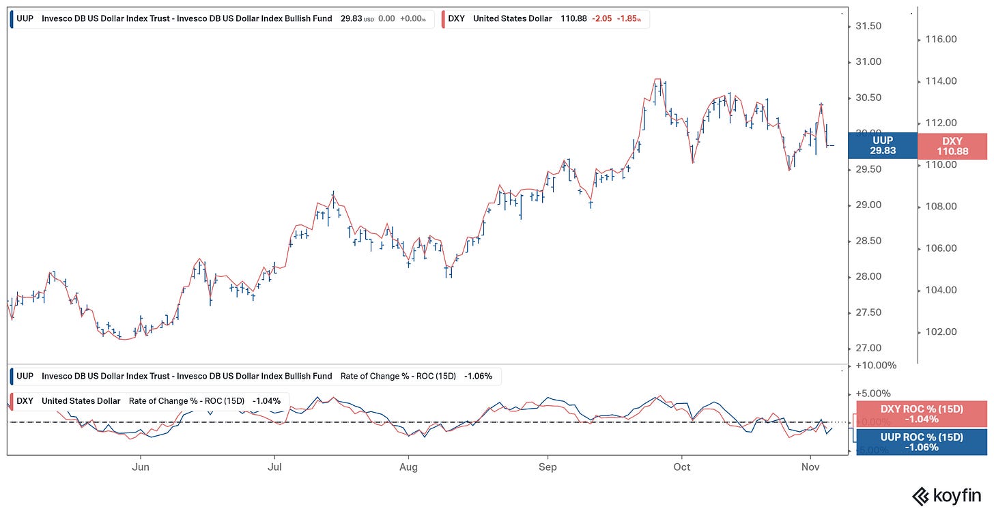
Task: Click the 31.50 tick on UUP axis
Action: (x=868, y=26)
